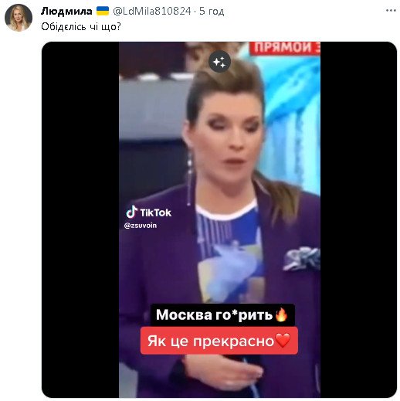Click the red heart emoji in the caption
The image size is (400, 401).
point(283,340)
